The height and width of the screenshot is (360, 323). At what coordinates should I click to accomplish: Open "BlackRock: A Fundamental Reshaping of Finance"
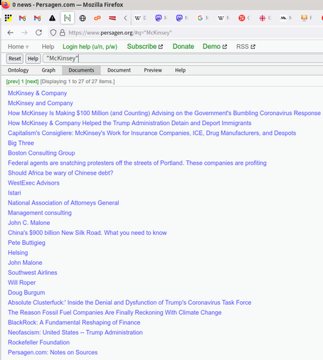point(74,322)
